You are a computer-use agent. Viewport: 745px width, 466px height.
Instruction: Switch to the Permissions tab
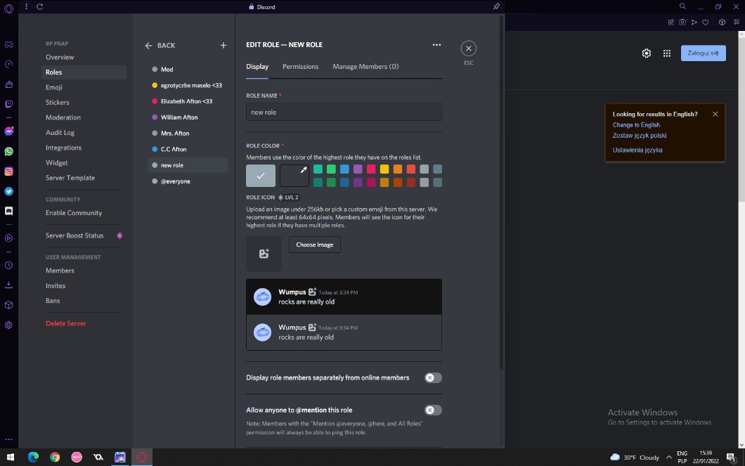pyautogui.click(x=300, y=67)
